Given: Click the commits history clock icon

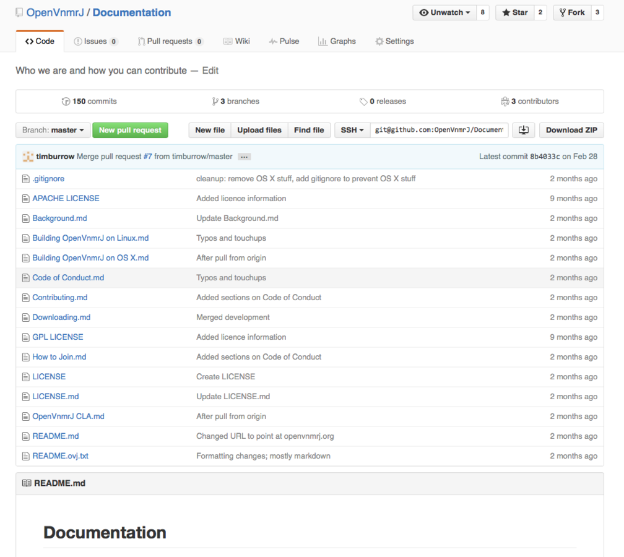Looking at the screenshot, I should [x=66, y=101].
